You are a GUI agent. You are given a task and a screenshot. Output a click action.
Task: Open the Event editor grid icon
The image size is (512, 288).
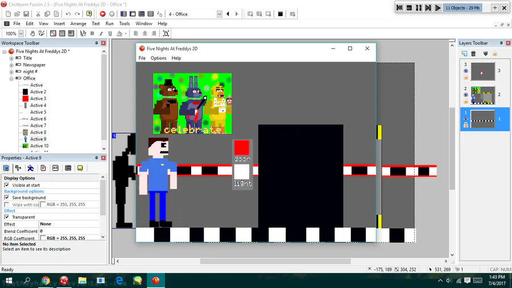(142, 14)
